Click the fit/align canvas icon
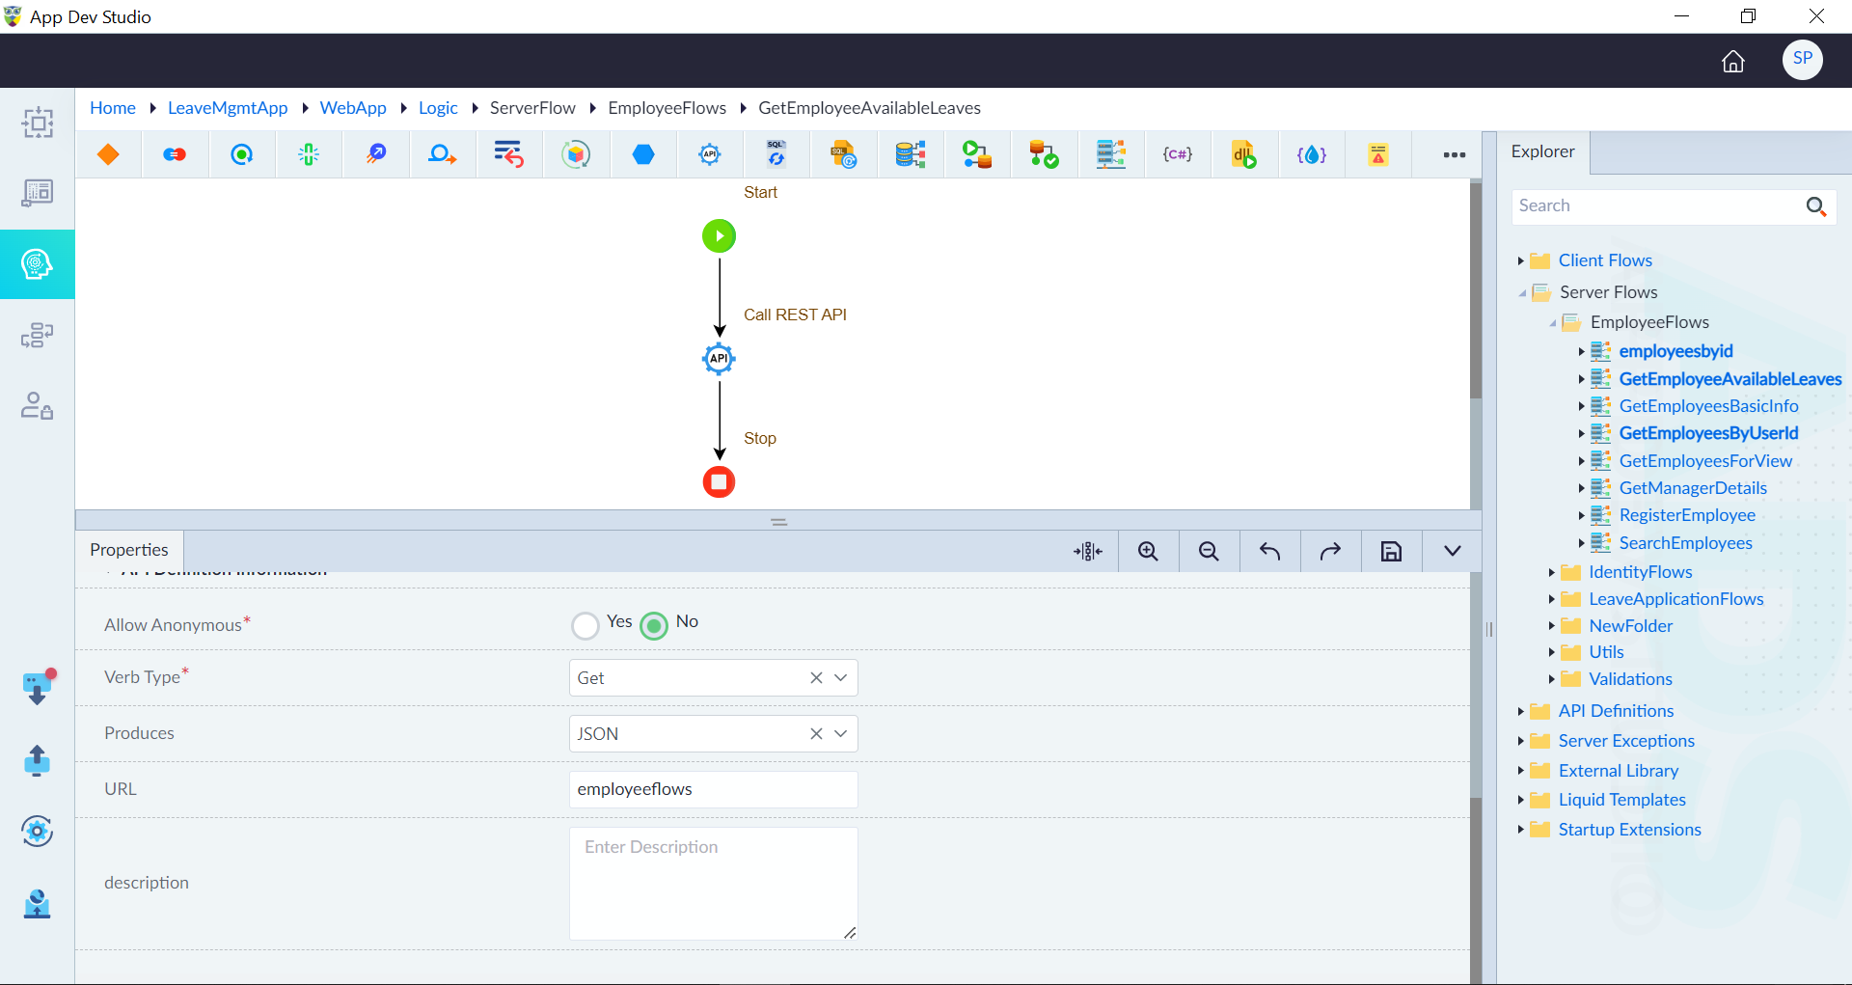This screenshot has width=1852, height=985. point(1087,551)
